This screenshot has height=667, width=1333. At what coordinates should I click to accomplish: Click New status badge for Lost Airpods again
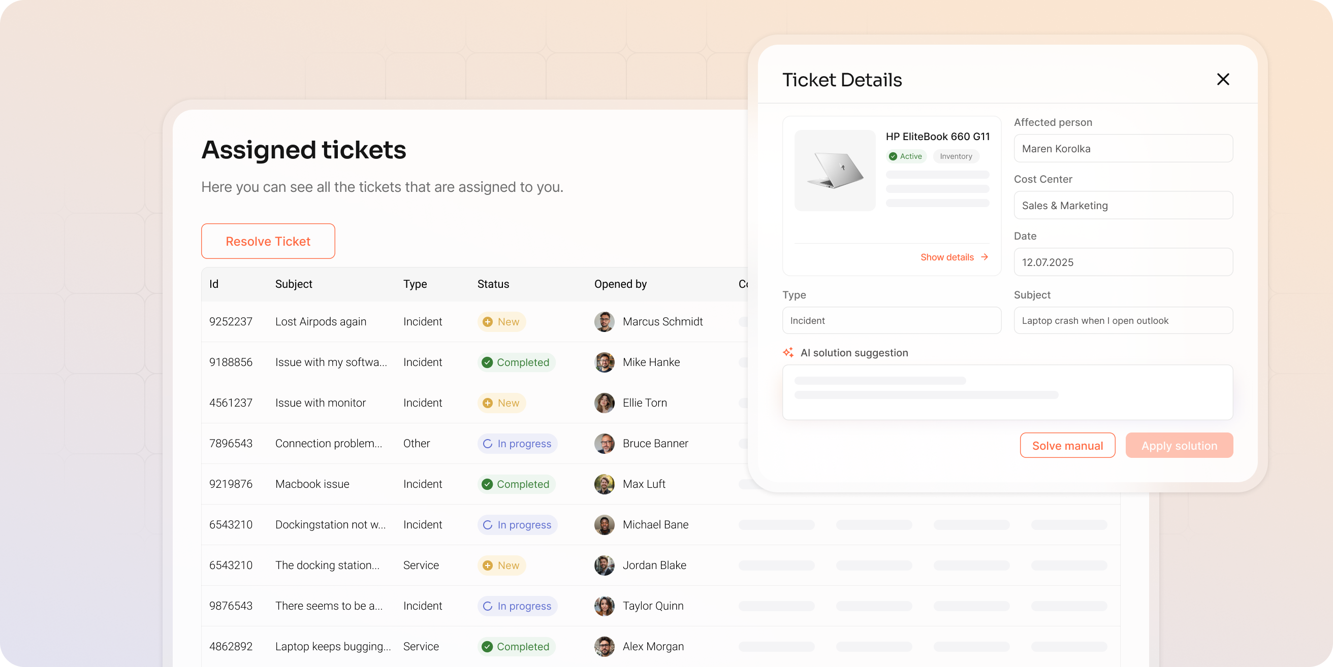click(501, 322)
